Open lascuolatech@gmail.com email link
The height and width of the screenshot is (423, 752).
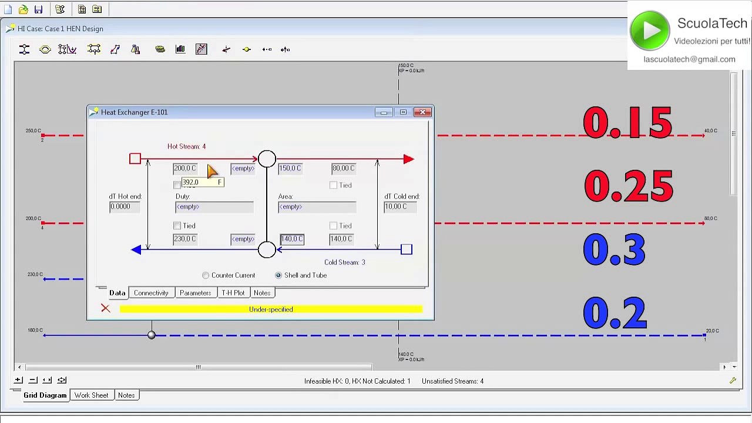pyautogui.click(x=689, y=59)
